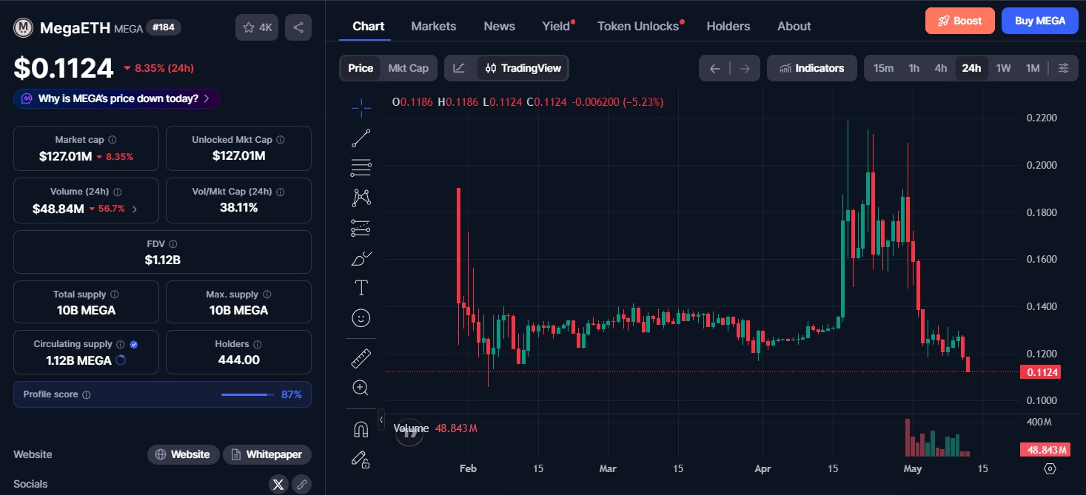
Task: Open the Website link
Action: click(x=183, y=454)
